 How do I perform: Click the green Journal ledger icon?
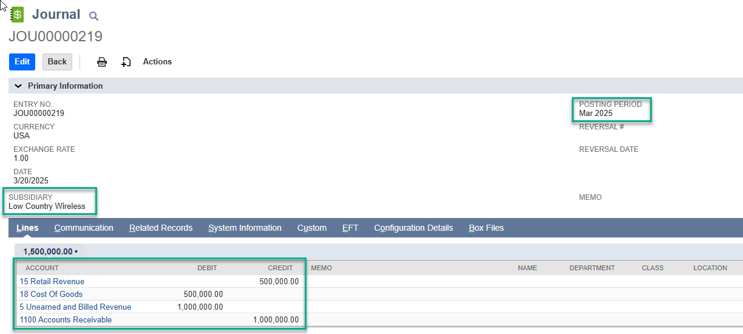17,15
